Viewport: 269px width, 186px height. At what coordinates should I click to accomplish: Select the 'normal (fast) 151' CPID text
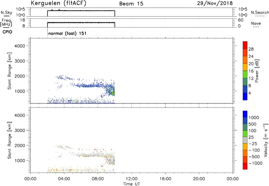(67, 33)
